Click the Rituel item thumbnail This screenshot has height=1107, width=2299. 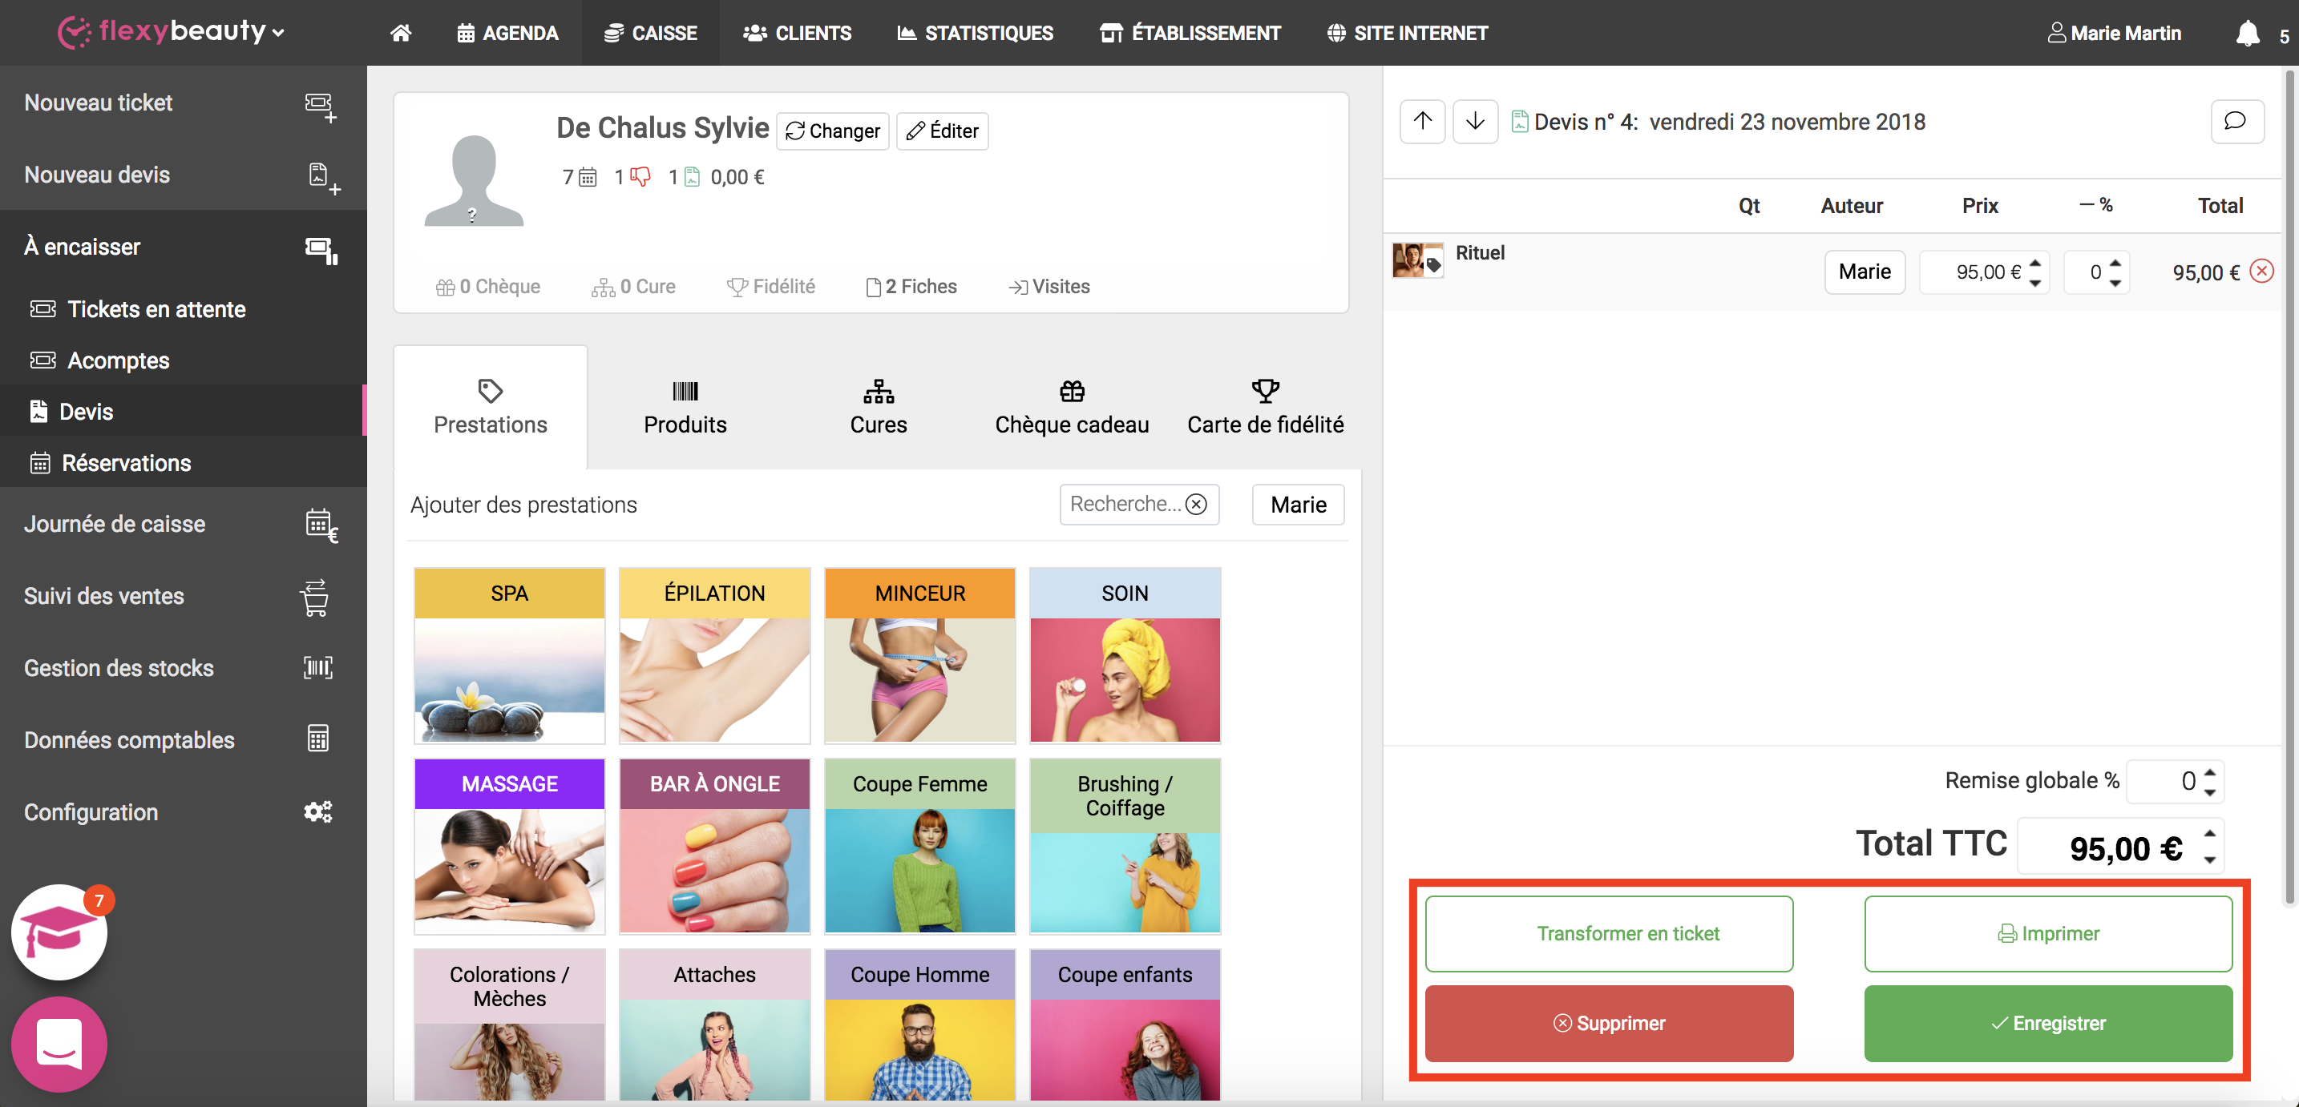tap(1417, 260)
